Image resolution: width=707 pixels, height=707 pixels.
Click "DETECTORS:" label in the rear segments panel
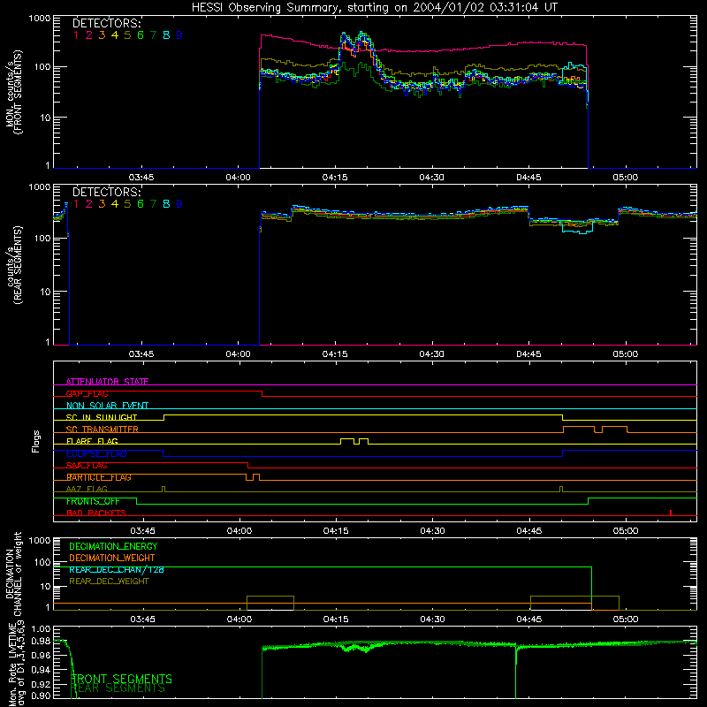(106, 192)
